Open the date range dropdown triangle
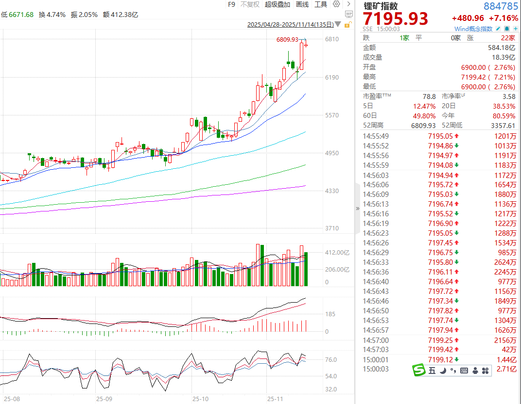Image resolution: width=521 pixels, height=404 pixels. (338, 25)
